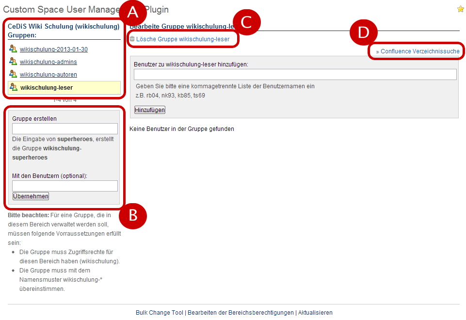Focus the Benutzer hinzufügen text field
Viewport: 466px width, 320px height.
click(x=295, y=74)
